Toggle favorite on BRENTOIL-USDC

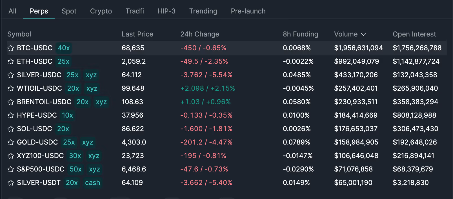(11, 102)
